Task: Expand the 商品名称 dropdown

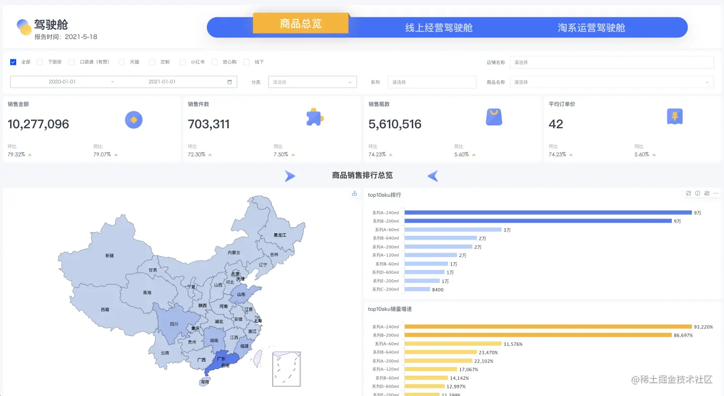Action: pos(612,82)
